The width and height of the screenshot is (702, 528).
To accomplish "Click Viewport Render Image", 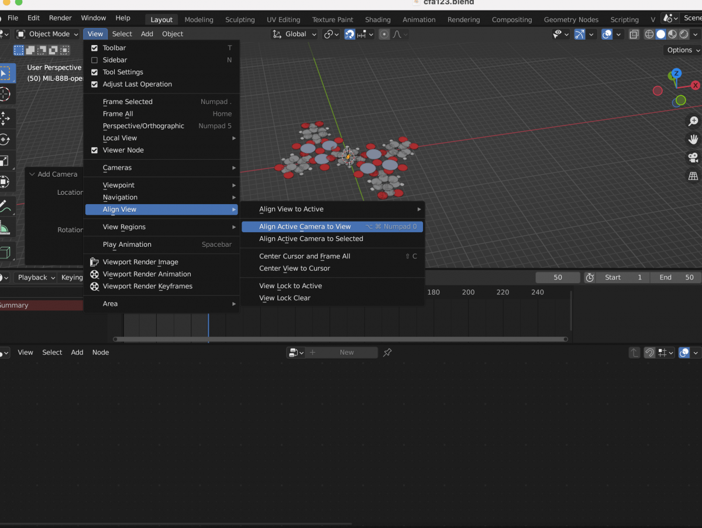I will click(161, 262).
